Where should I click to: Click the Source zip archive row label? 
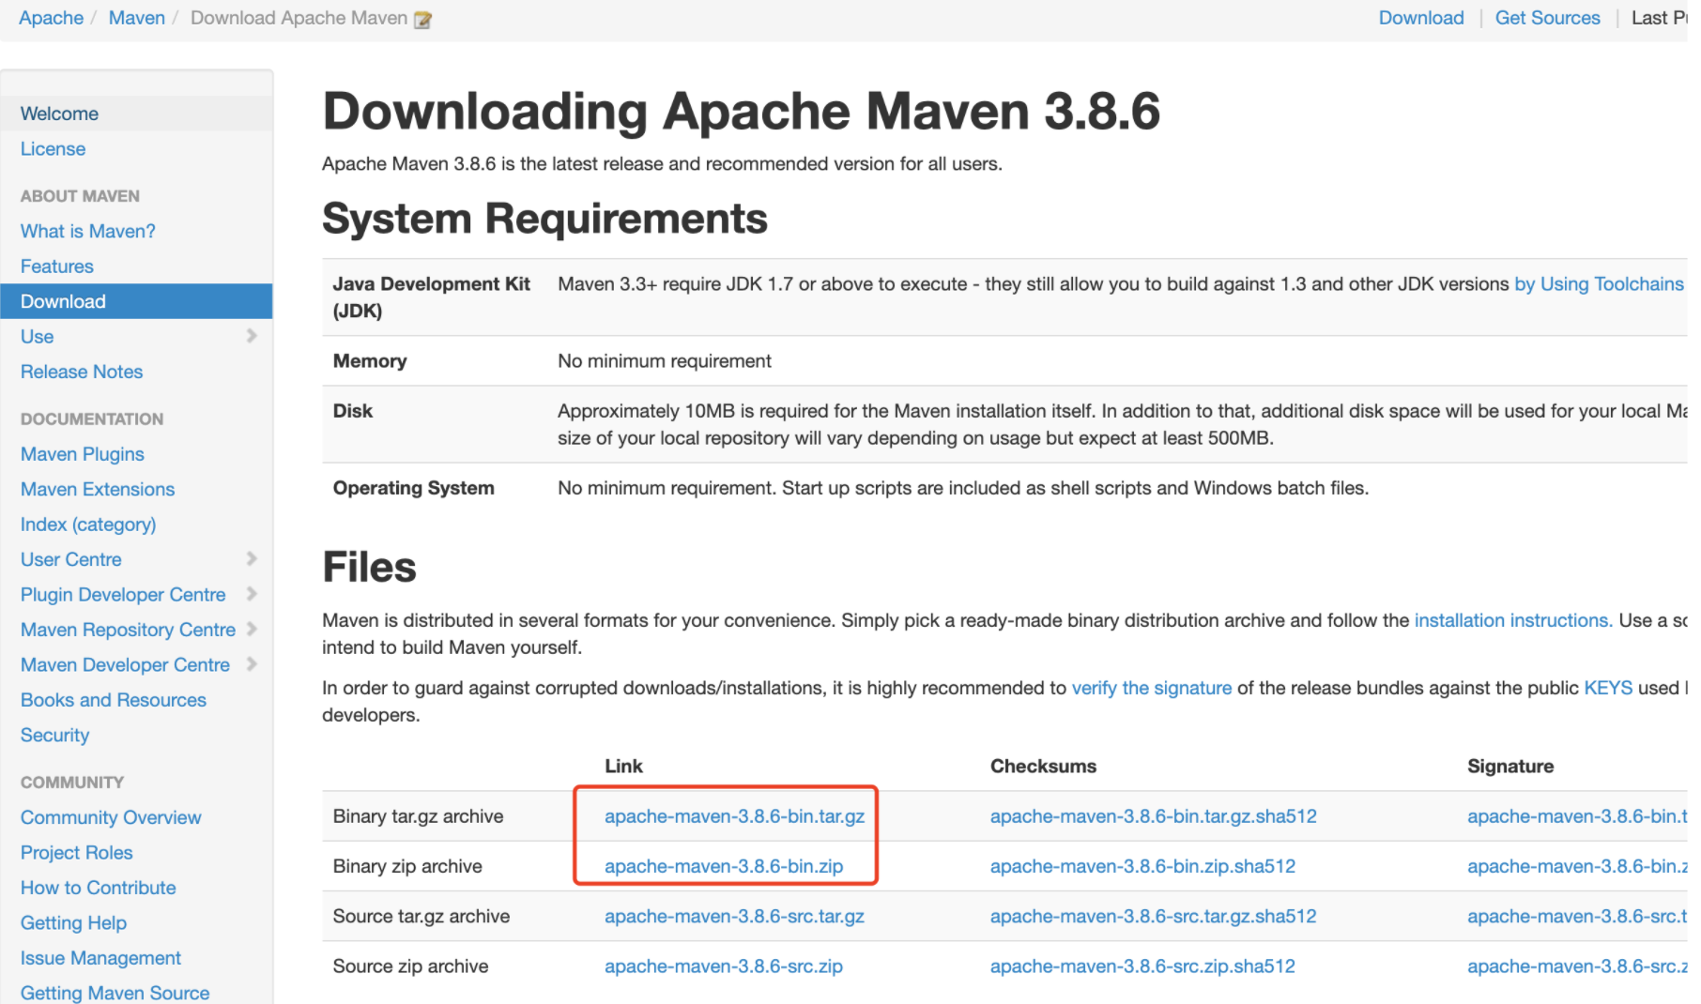pyautogui.click(x=410, y=966)
